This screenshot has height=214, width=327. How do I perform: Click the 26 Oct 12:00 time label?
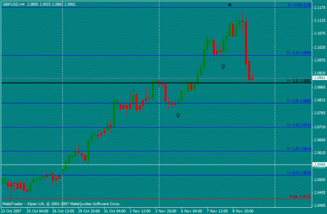pos(63,211)
